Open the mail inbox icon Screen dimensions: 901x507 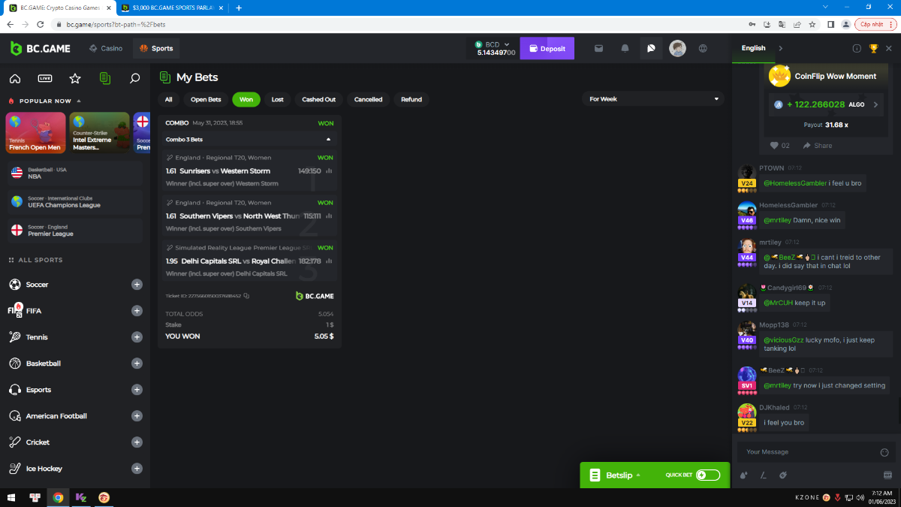coord(598,49)
